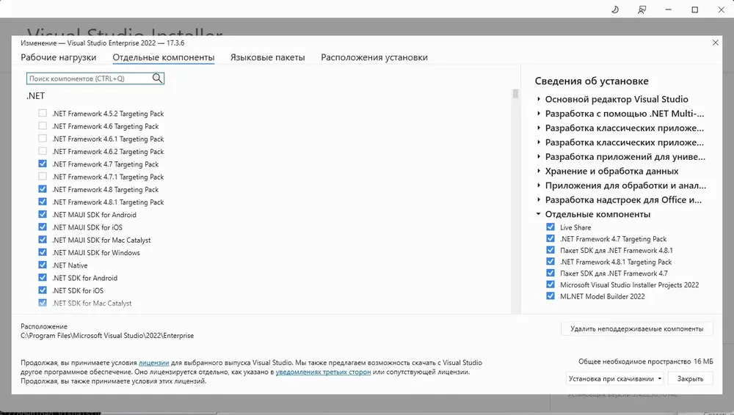Viewport: 734px width, 415px height.
Task: Click Сведения об установке heading
Action: click(x=591, y=81)
